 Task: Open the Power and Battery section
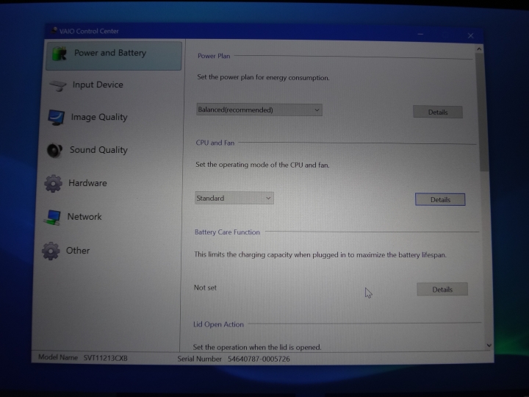pos(114,56)
